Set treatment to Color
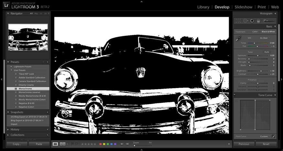Image resolution: width=283 pixels, height=151 pixels. pos(255,32)
